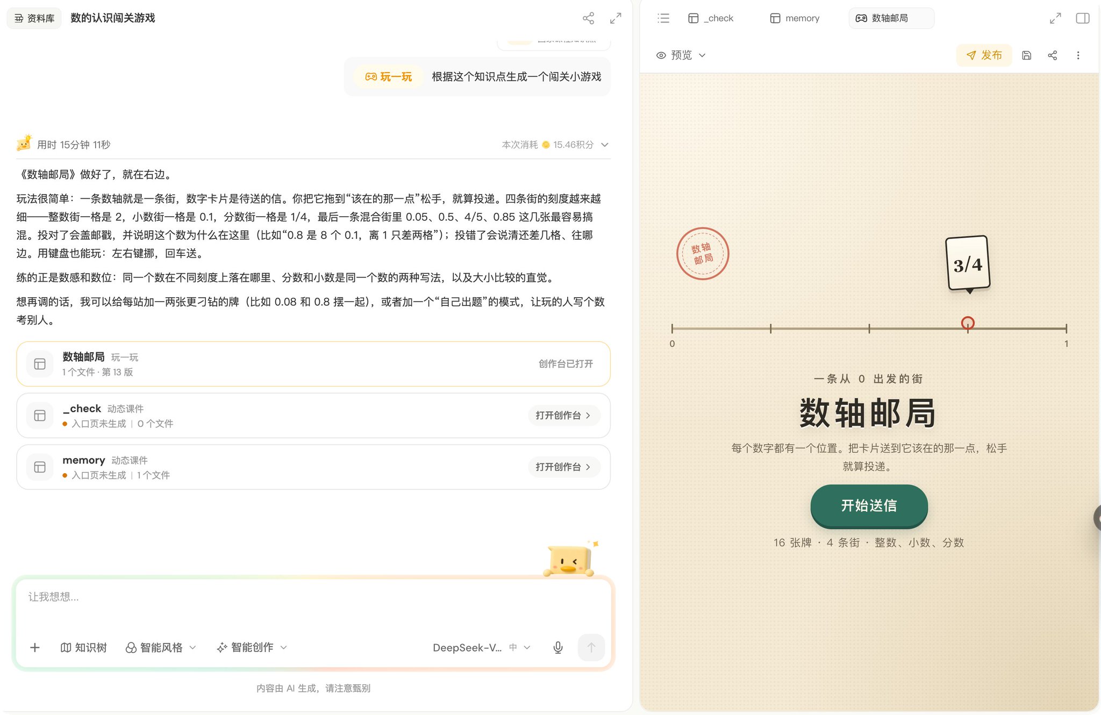Open the three-dot more options menu
The width and height of the screenshot is (1101, 715).
tap(1078, 55)
